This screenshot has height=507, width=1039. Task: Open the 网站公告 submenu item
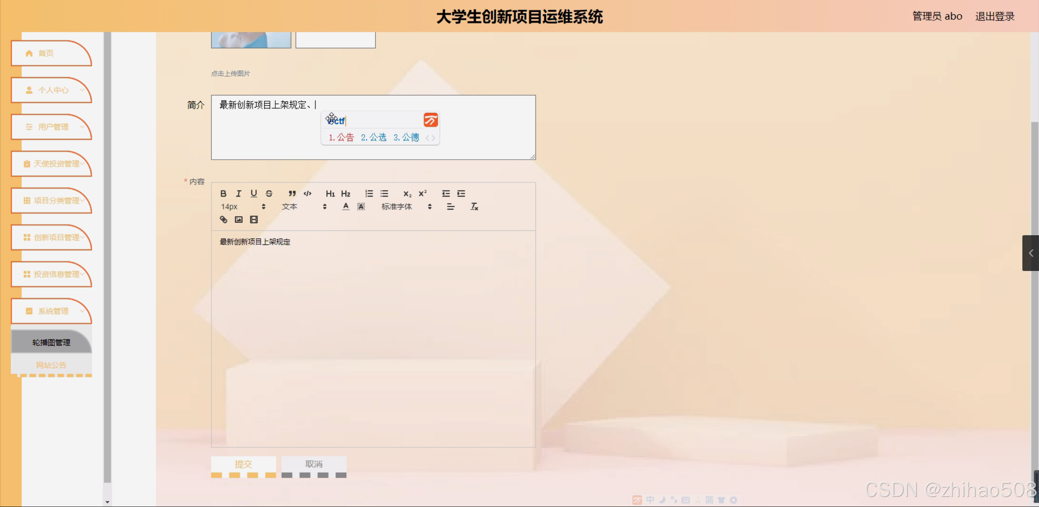[x=51, y=365]
